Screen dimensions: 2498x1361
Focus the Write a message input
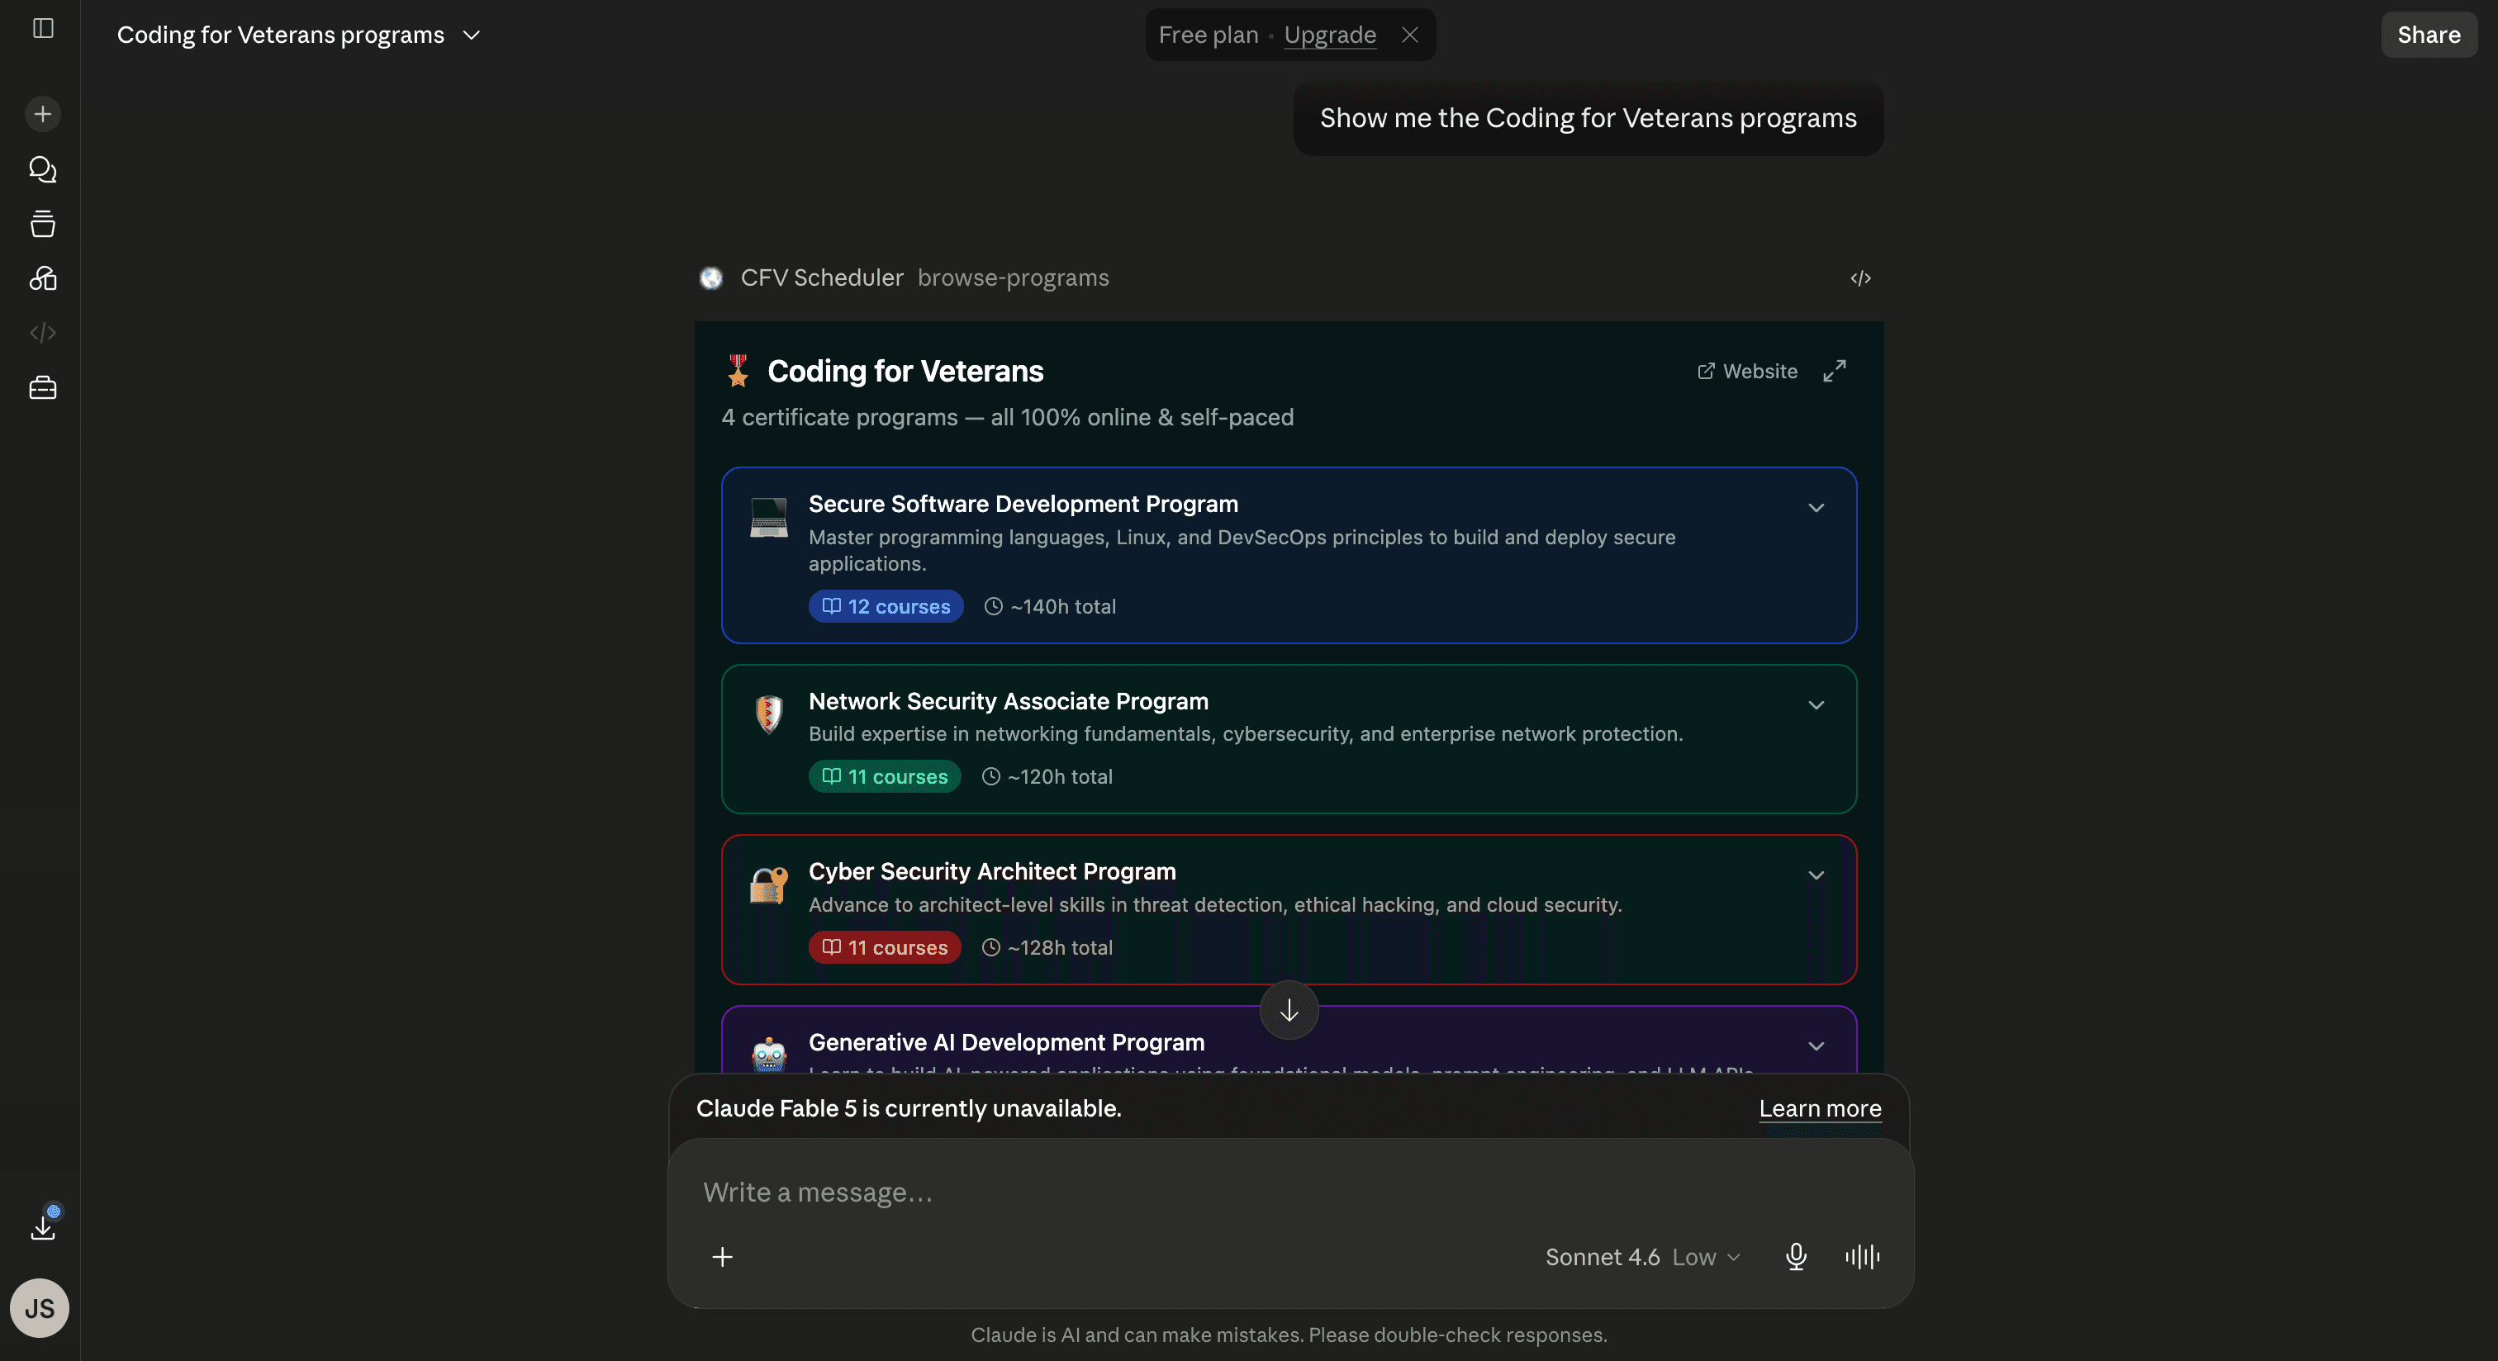pos(1289,1193)
